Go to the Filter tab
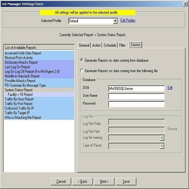The image size is (189, 189). click(122, 45)
